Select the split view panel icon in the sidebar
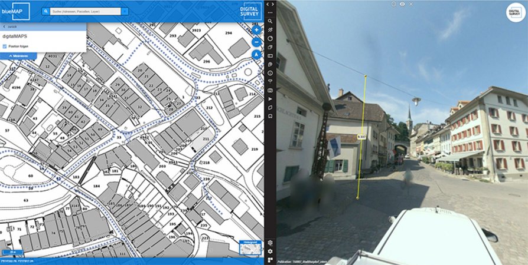 (x=270, y=56)
